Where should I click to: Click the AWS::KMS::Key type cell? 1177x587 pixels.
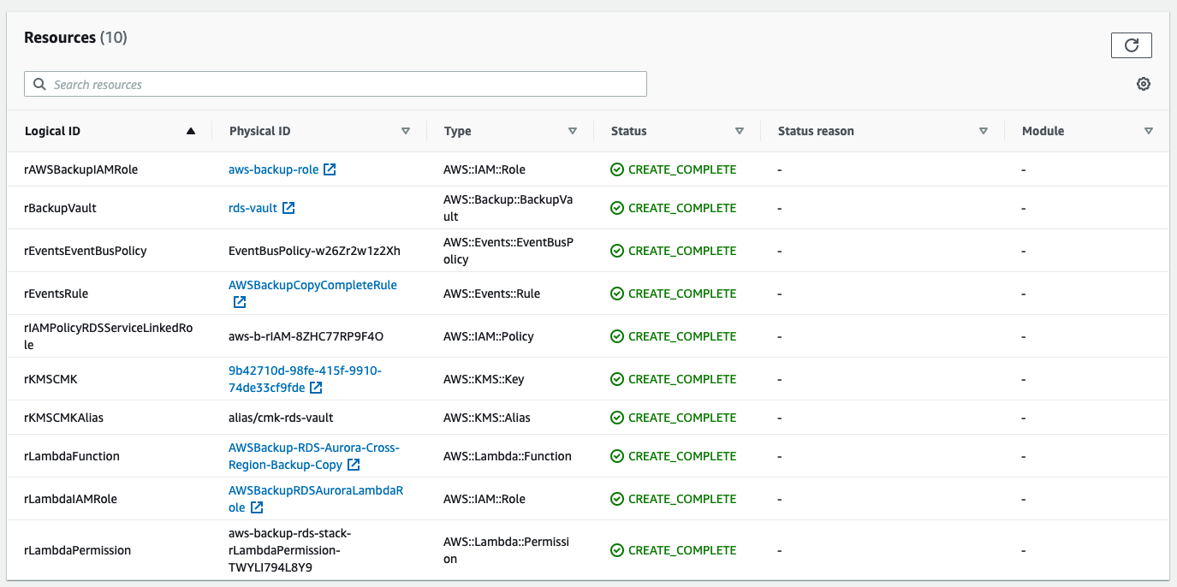pyautogui.click(x=484, y=379)
